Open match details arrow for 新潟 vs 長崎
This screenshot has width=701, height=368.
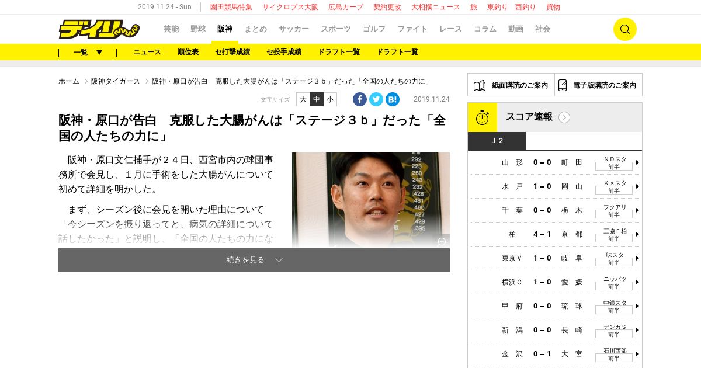click(637, 330)
